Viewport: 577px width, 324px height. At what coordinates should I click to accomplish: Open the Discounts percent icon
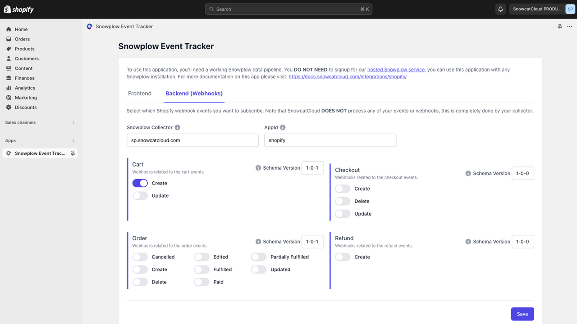8,107
